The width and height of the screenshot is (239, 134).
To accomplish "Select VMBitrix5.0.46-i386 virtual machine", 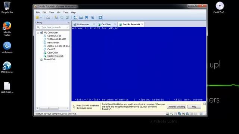I will 56,39.
